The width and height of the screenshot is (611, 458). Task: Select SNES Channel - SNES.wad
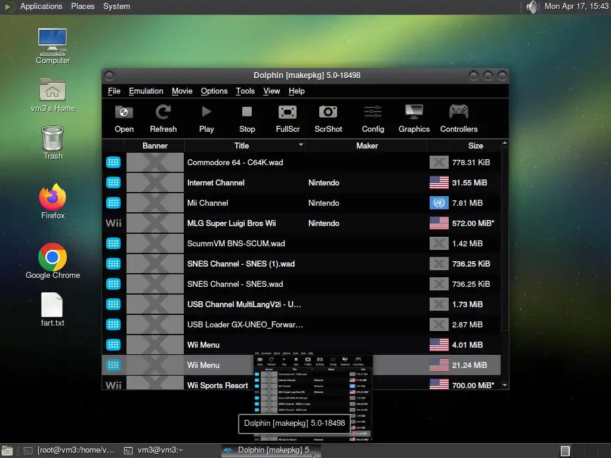pos(235,284)
